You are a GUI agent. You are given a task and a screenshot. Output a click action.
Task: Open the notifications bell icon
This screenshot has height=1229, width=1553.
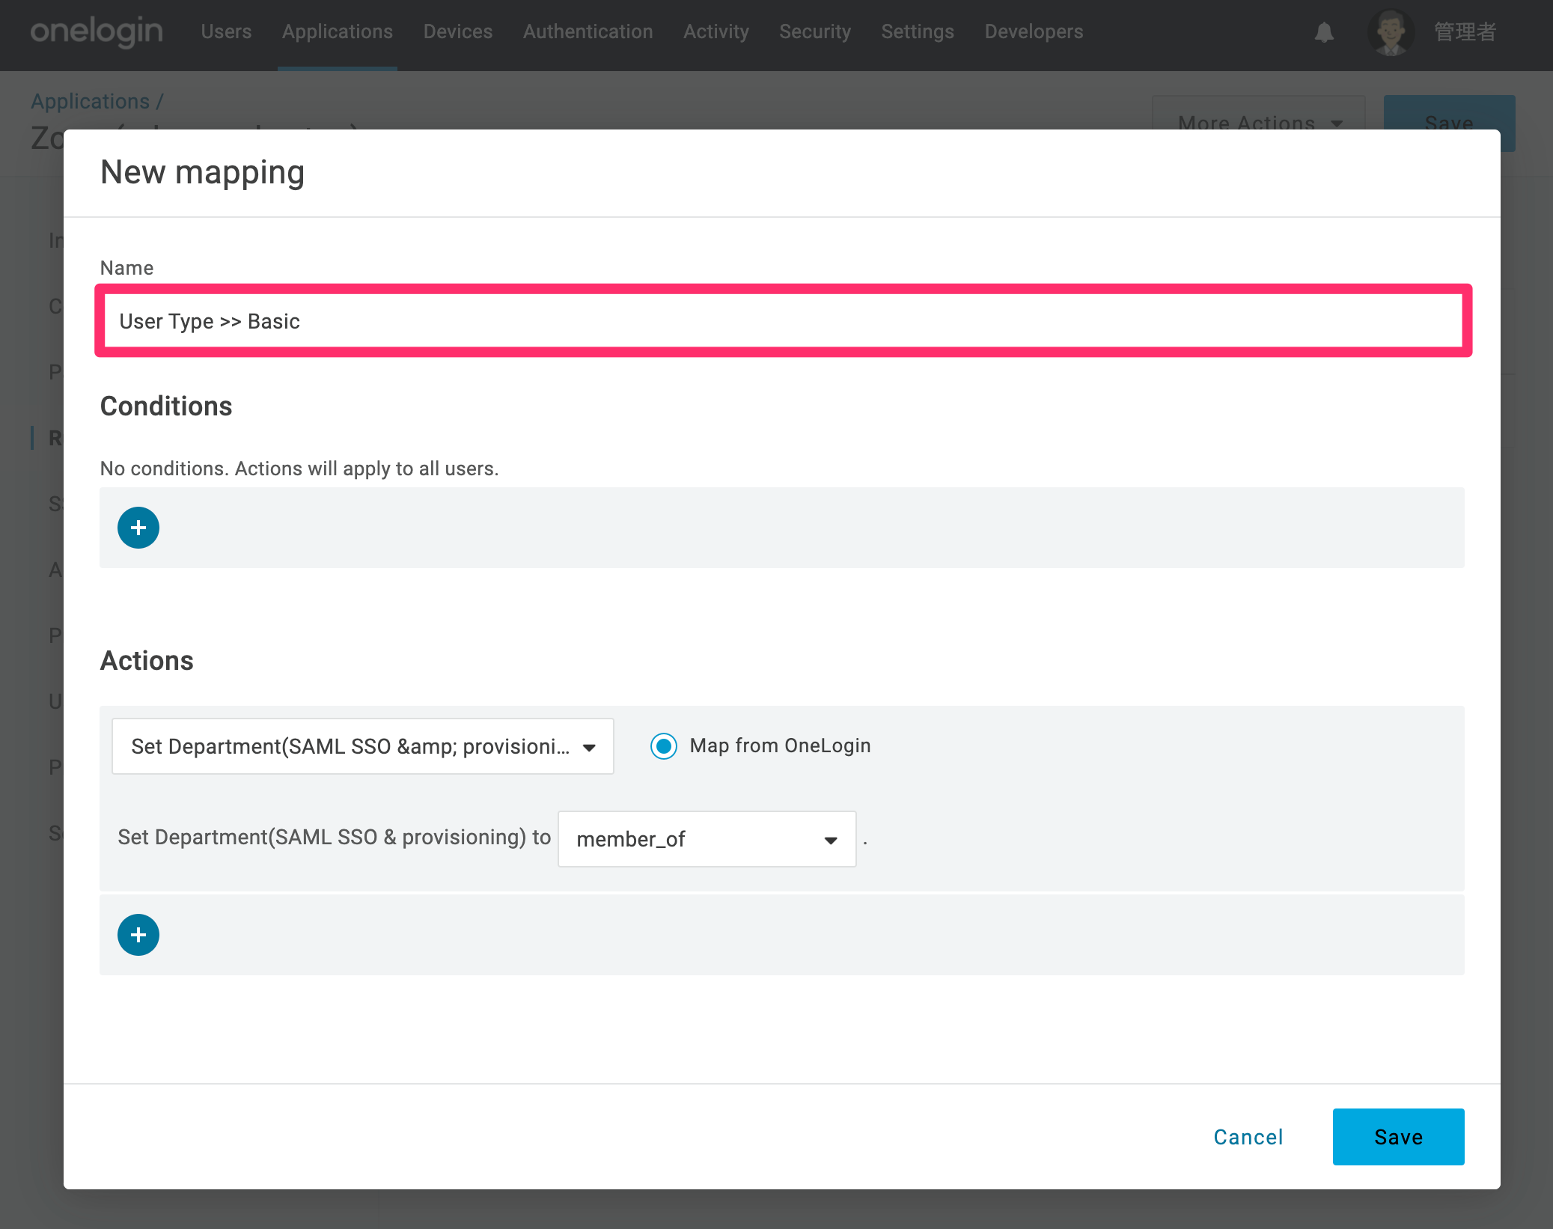(1324, 32)
